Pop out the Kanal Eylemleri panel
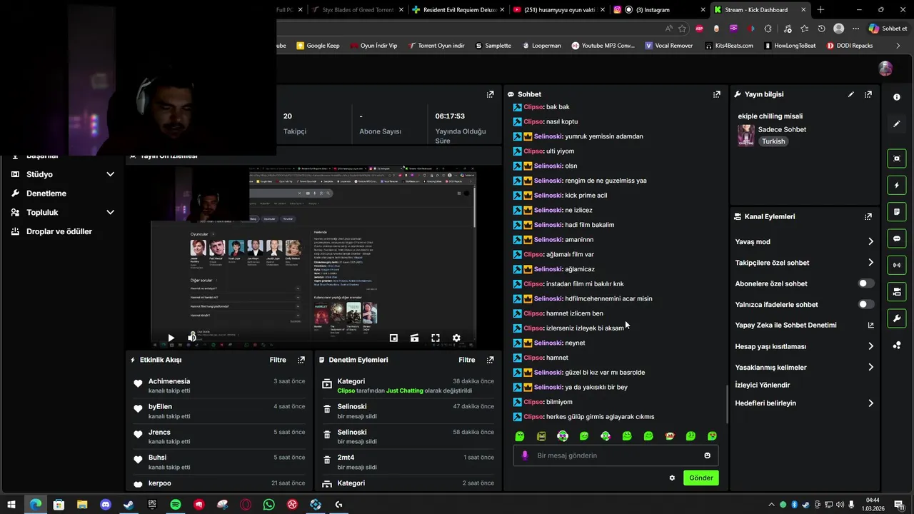The width and height of the screenshot is (914, 514). pos(868,216)
